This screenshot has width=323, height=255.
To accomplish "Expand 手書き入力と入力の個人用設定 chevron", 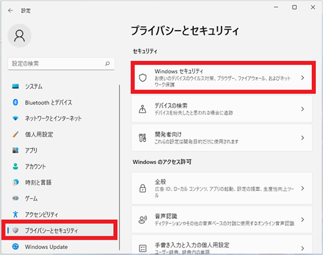I will 303,248.
